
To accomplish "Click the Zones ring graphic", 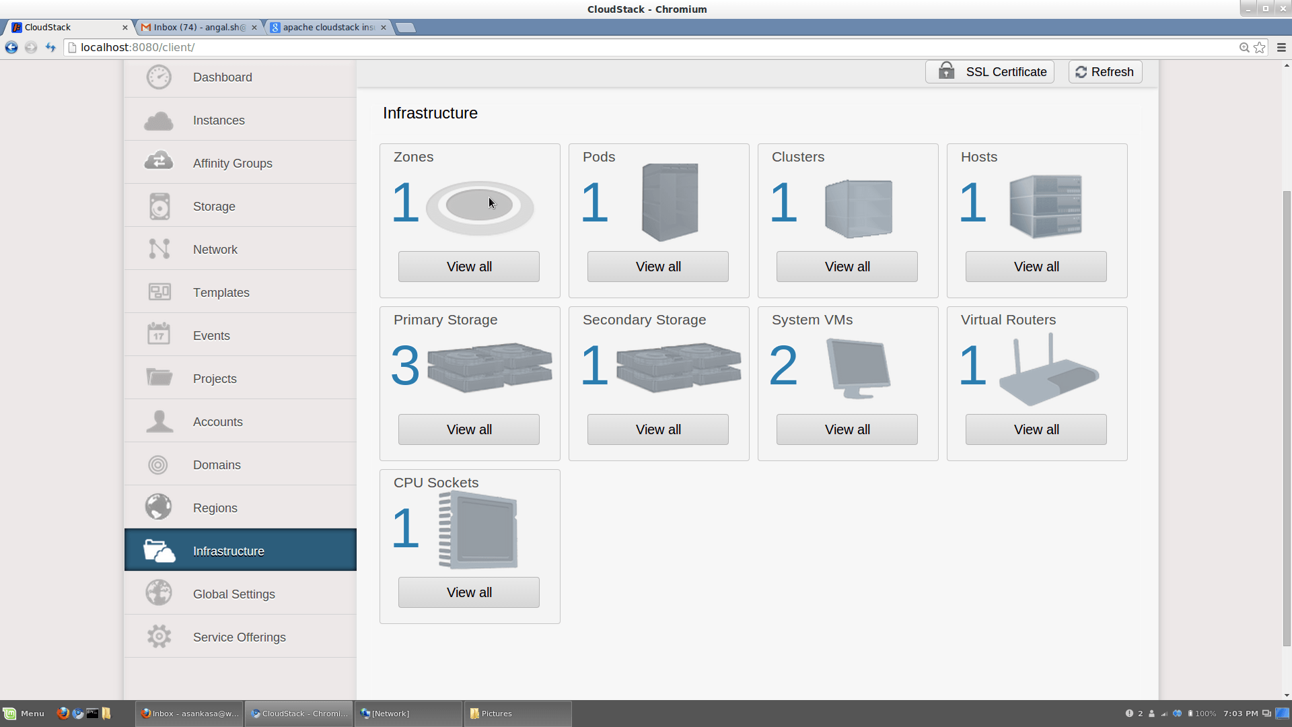I will pos(480,207).
